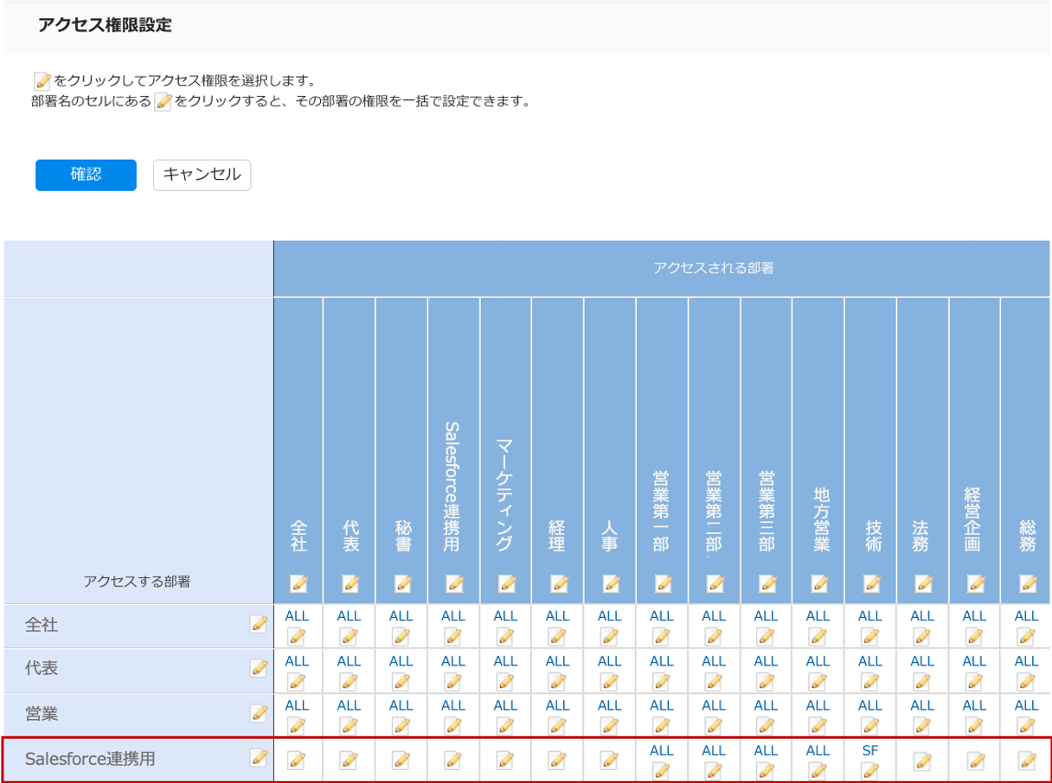Bulk edit the 営業 row permissions
The width and height of the screenshot is (1052, 783).
coord(258,713)
